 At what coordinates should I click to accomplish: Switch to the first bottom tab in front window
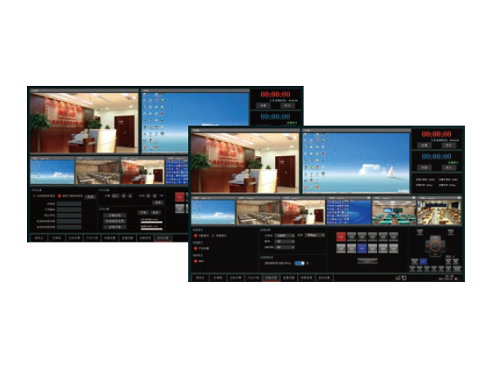point(200,278)
